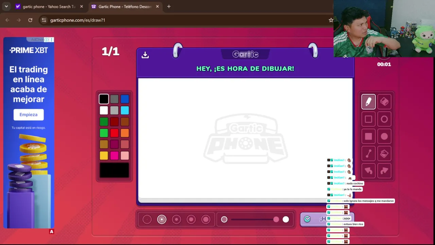Select the largest brush size
435x245 pixels.
tap(206, 219)
